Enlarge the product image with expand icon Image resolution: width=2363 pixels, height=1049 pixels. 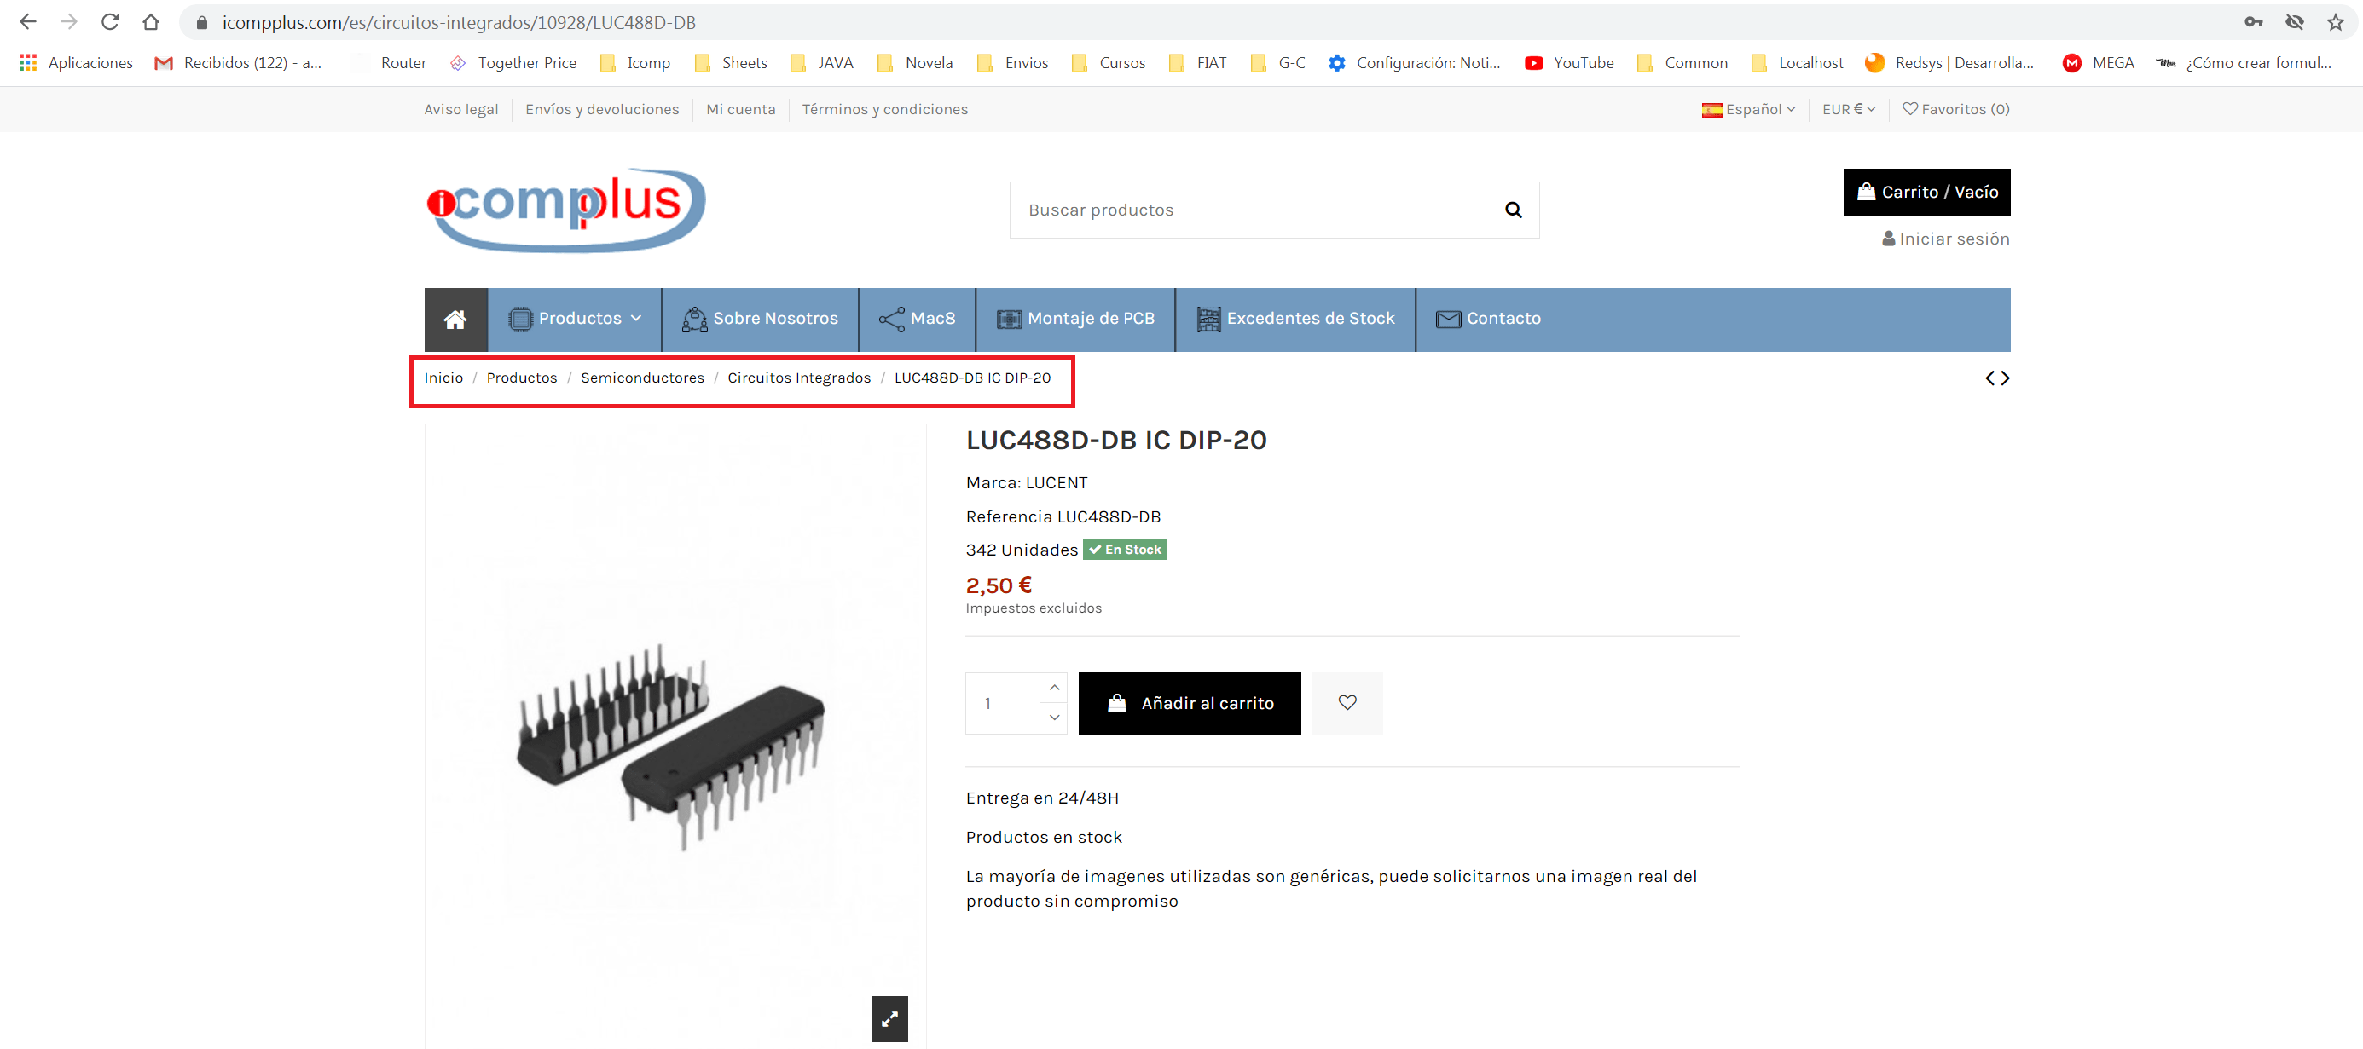(889, 1018)
